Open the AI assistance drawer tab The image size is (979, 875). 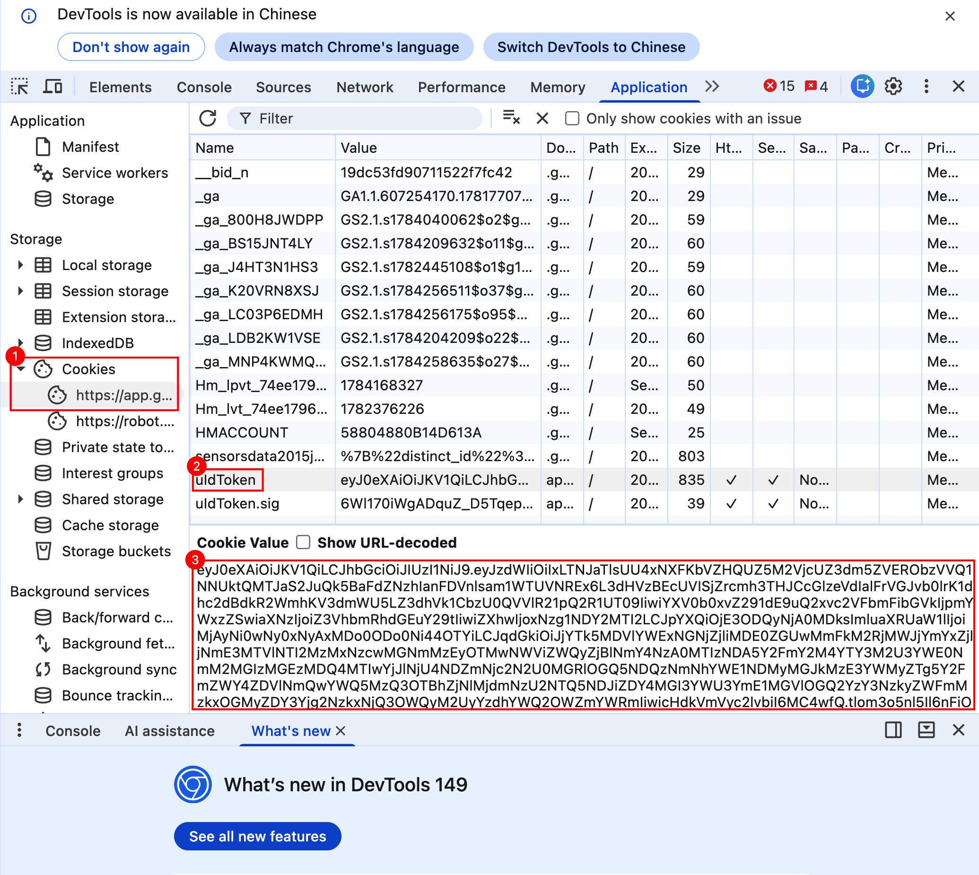point(169,731)
